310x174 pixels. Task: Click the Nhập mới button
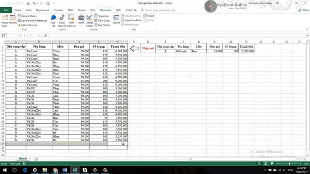[148, 48]
